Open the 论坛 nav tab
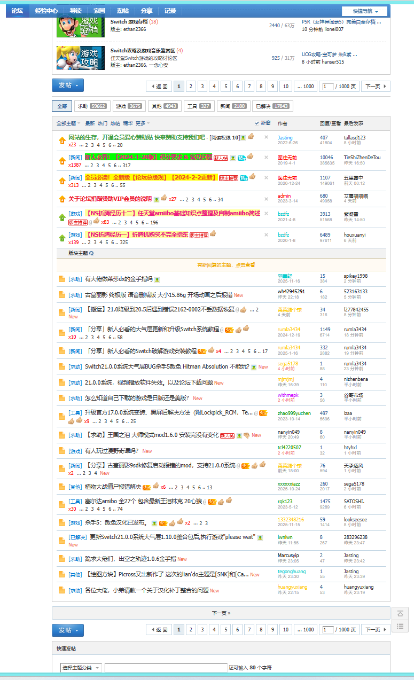The height and width of the screenshot is (680, 414). [17, 11]
